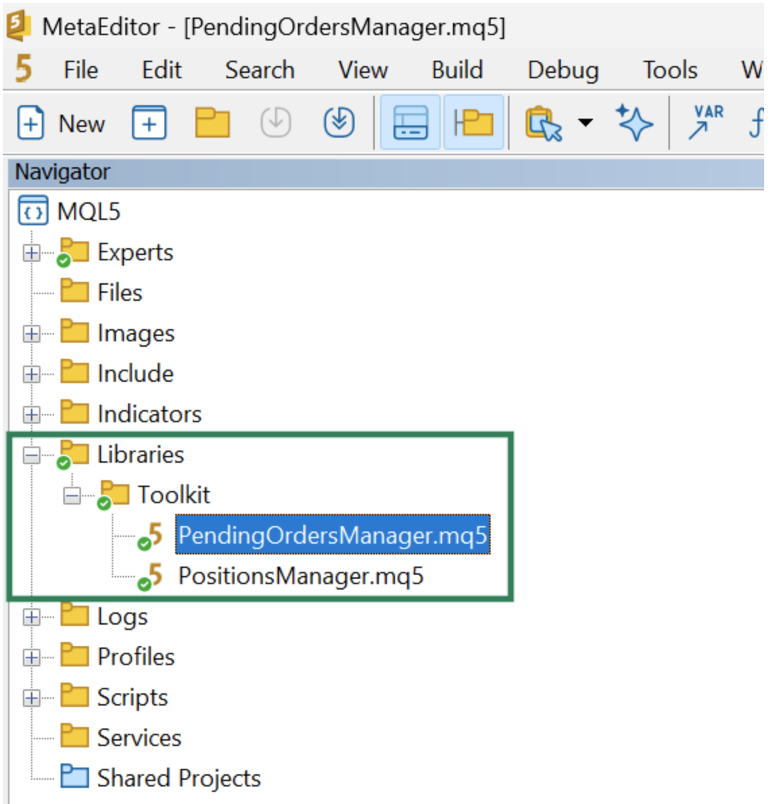
Task: Expand the Indicators folder
Action: pyautogui.click(x=31, y=414)
